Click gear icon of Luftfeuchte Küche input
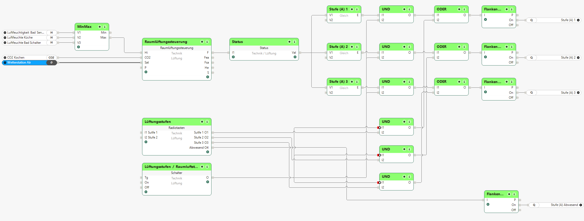 [5, 38]
